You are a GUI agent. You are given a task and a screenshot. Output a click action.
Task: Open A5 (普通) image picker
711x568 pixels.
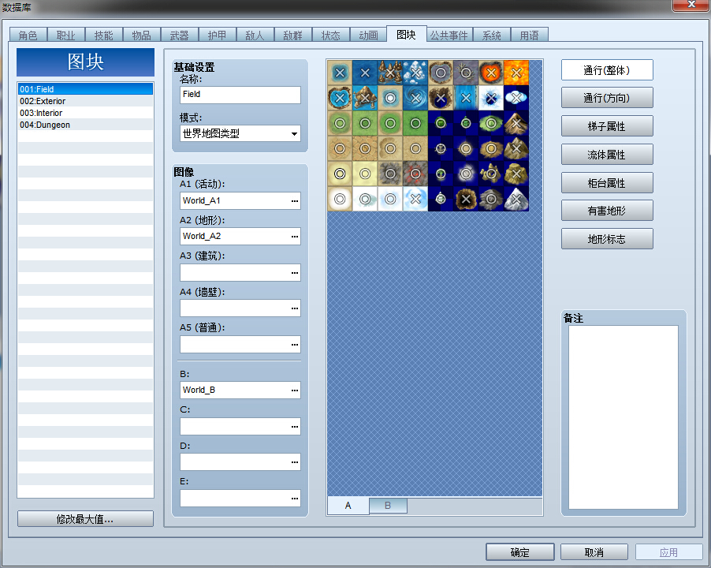tap(295, 344)
